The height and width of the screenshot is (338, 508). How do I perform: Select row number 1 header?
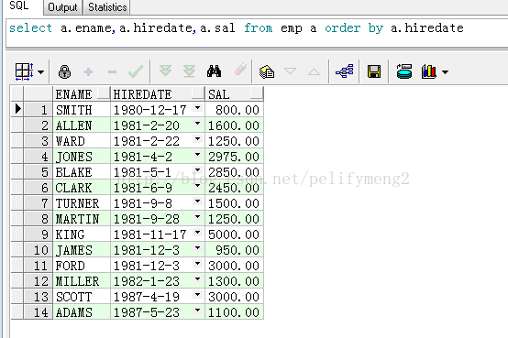coord(38,110)
